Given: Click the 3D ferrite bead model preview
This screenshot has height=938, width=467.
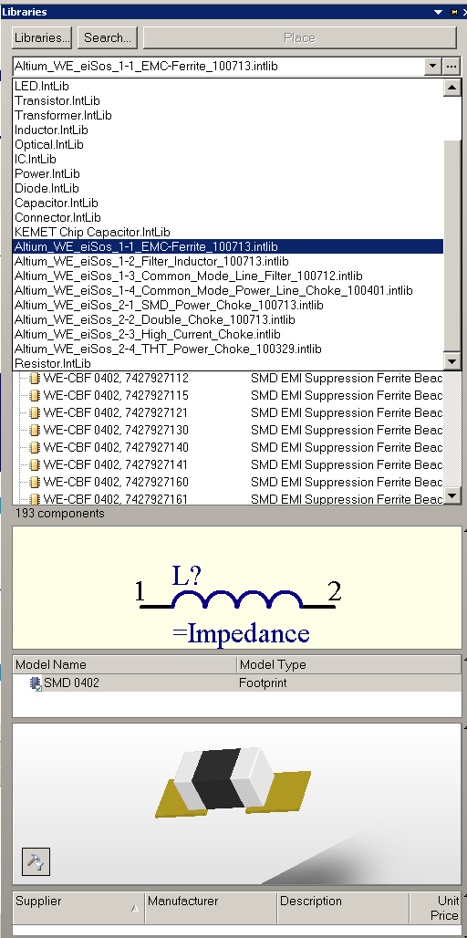Looking at the screenshot, I should pyautogui.click(x=233, y=781).
